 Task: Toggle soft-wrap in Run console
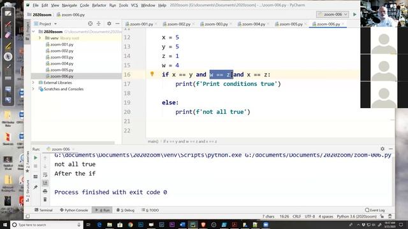click(45, 174)
